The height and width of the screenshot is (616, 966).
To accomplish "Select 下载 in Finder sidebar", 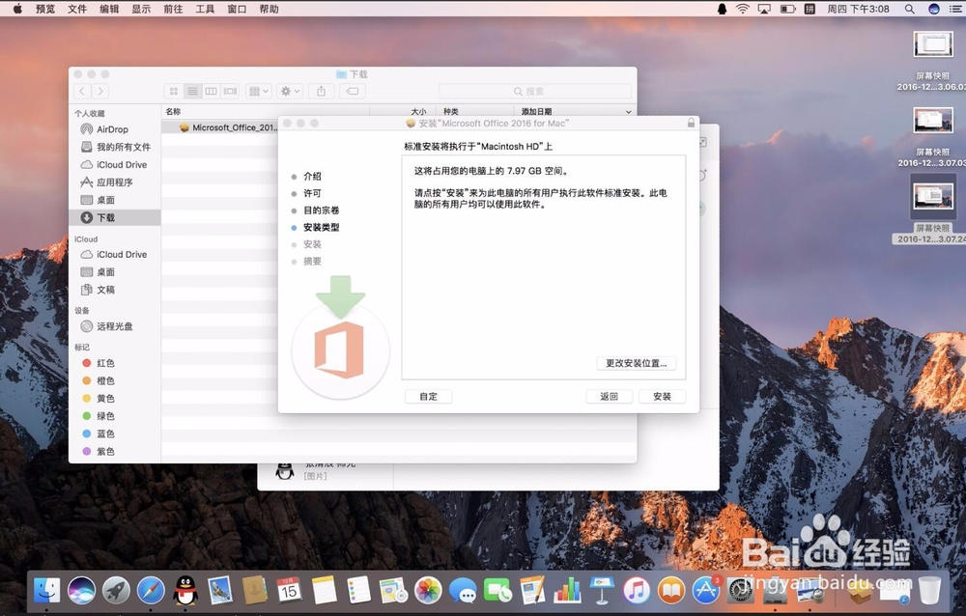I will (115, 217).
